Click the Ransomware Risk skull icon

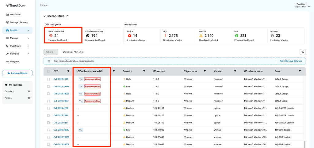click(x=51, y=36)
